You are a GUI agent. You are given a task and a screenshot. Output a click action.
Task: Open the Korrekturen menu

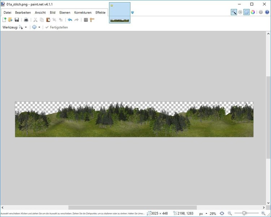point(83,13)
